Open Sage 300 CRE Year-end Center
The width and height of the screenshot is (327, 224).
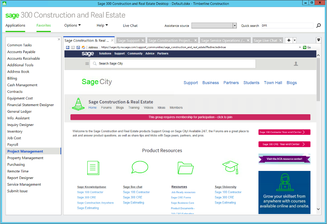point(284,144)
